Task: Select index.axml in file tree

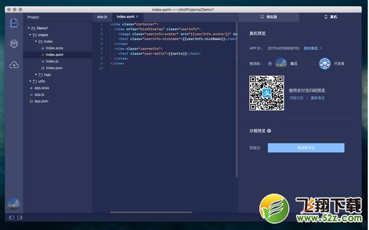Action: tap(55, 55)
